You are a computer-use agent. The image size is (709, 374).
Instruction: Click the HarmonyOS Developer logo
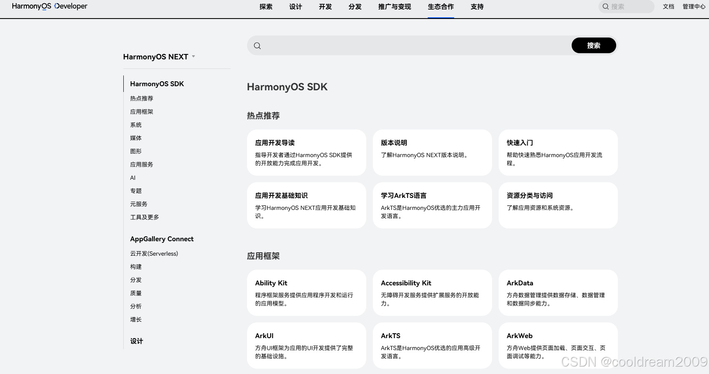point(49,6)
